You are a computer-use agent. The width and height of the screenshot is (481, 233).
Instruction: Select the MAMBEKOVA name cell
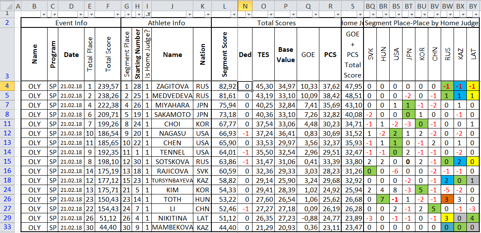click(172, 227)
